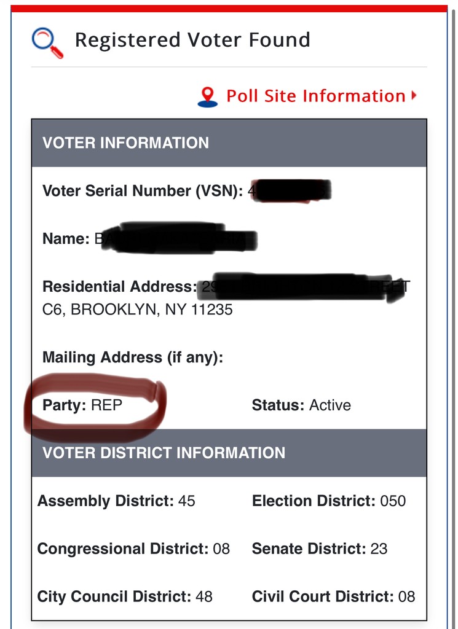This screenshot has height=629, width=458.
Task: Select the Congressional District 08 entry
Action: point(133,549)
